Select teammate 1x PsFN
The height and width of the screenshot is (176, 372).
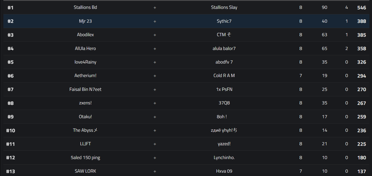pos(224,89)
